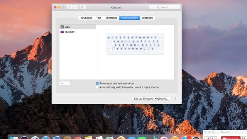This screenshot has height=139, width=247.
Task: Open the Shortcuts tab
Action: pyautogui.click(x=111, y=18)
